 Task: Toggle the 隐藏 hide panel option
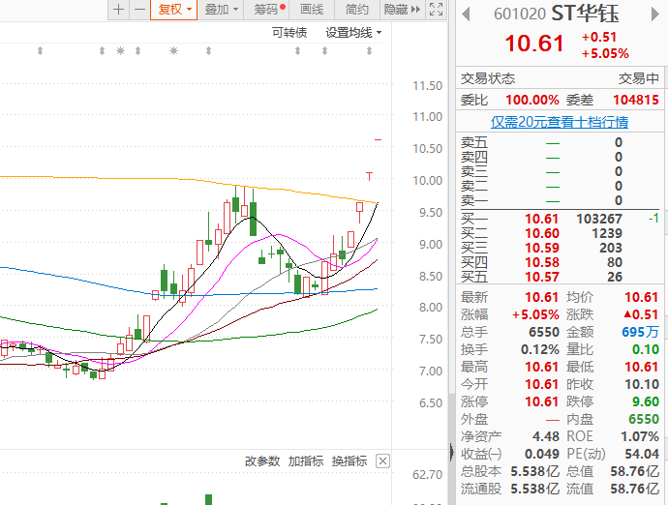(395, 10)
